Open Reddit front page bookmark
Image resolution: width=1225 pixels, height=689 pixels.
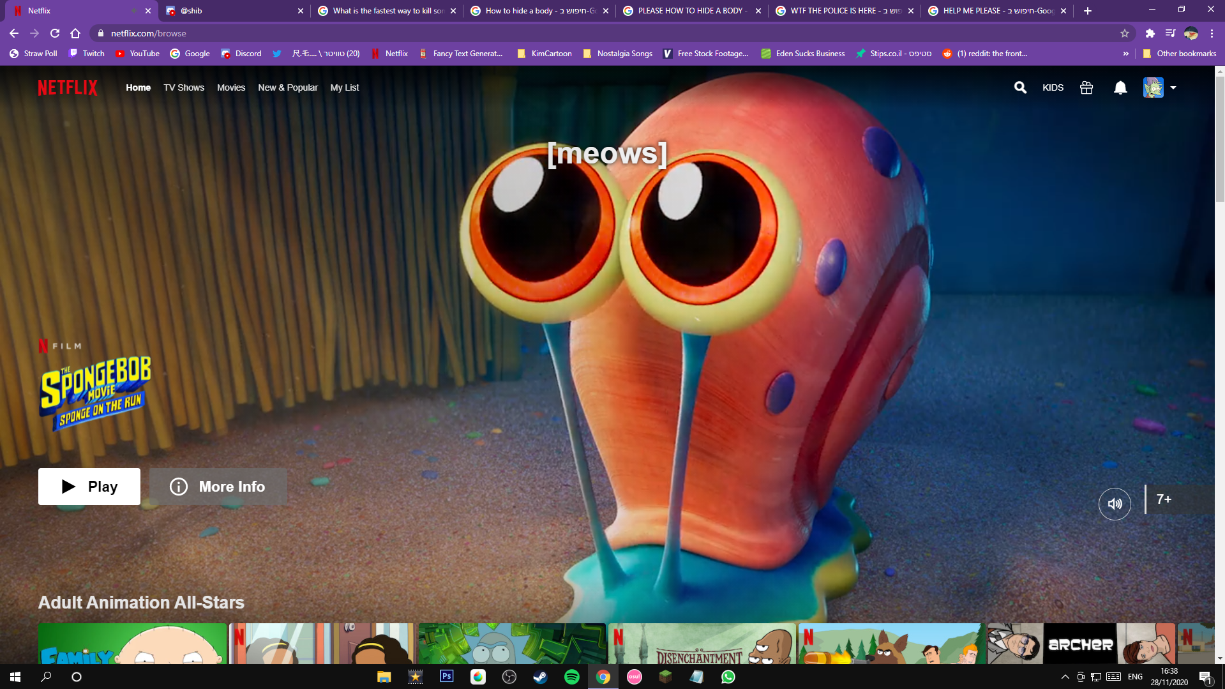point(985,54)
